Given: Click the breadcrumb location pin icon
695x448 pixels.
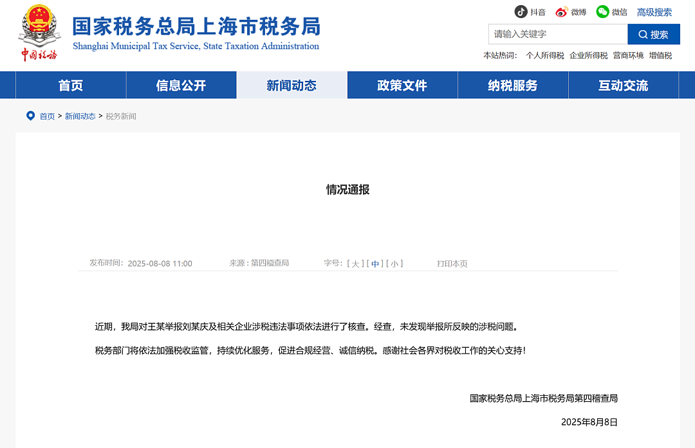Looking at the screenshot, I should [x=31, y=116].
